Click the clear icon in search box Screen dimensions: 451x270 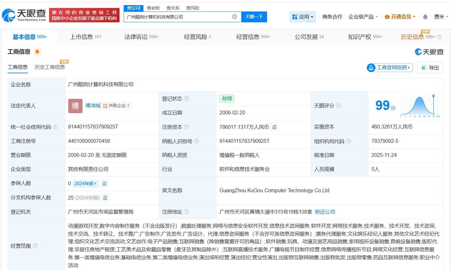click(x=234, y=17)
